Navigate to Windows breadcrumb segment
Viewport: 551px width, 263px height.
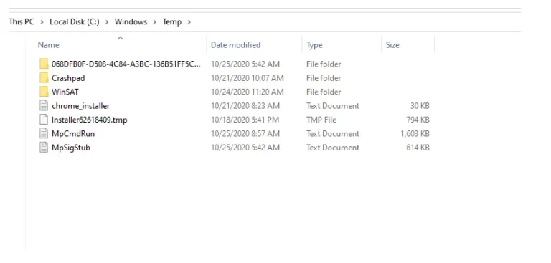click(x=131, y=21)
